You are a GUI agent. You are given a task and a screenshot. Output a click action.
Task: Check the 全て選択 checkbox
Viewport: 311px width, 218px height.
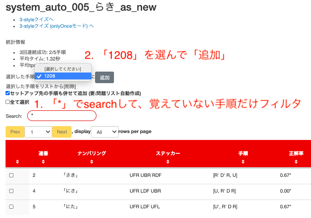point(7,102)
